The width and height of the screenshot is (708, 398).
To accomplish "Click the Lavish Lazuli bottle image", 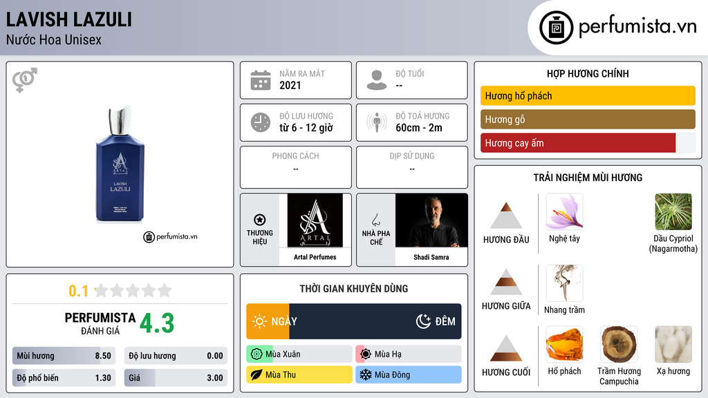I will 120,164.
